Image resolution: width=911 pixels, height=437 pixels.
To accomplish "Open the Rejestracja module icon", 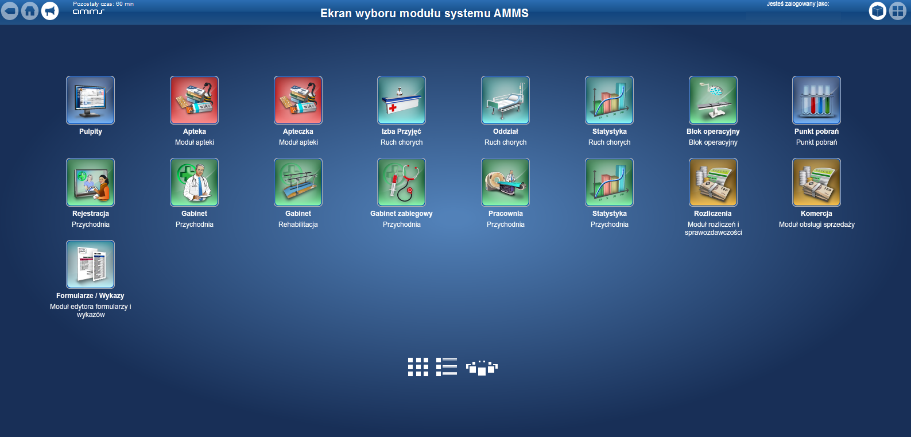I will pyautogui.click(x=90, y=182).
